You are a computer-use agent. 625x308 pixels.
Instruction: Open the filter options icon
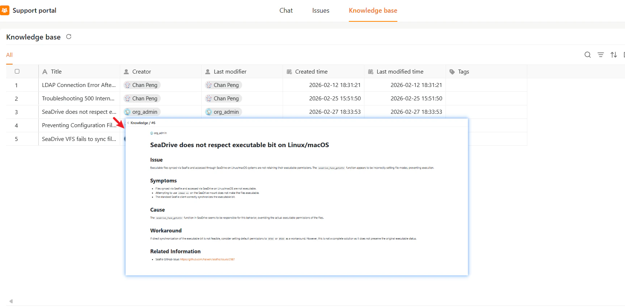[601, 55]
